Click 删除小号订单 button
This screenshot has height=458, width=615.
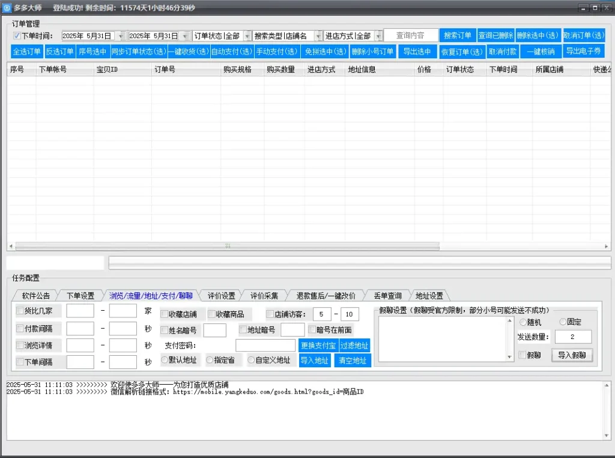tap(372, 52)
